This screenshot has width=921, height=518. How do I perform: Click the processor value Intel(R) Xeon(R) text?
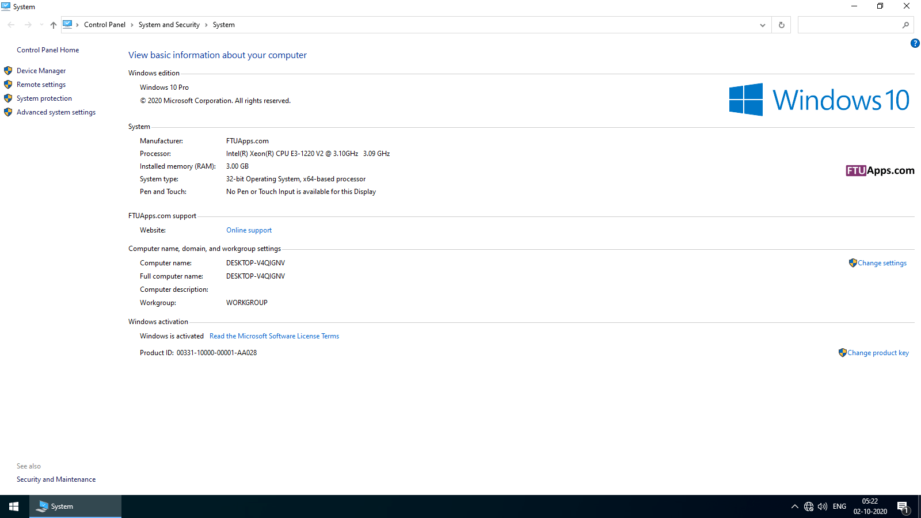coord(308,154)
